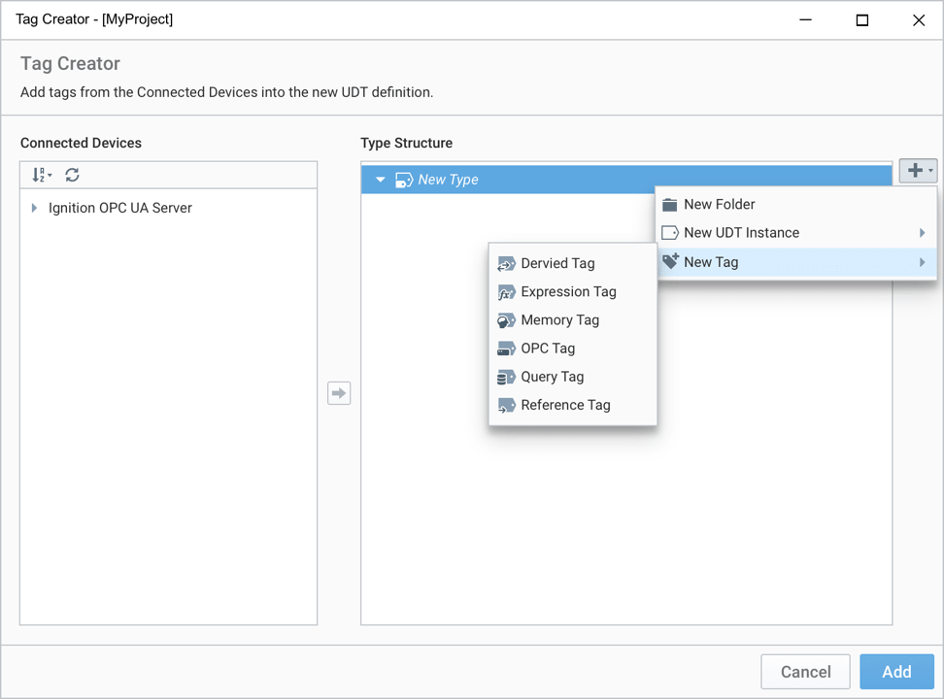
Task: Expand the Ignition OPC UA Server node
Action: point(34,208)
